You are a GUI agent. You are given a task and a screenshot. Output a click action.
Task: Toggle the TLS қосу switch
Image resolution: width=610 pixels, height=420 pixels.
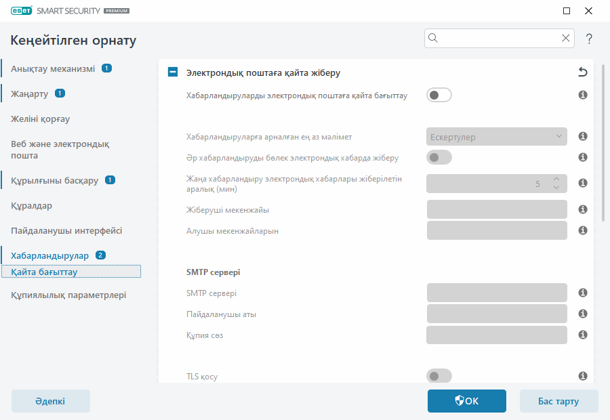click(439, 376)
